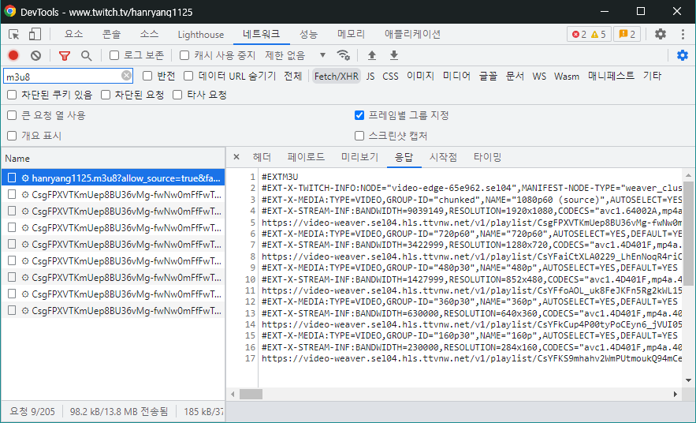Show the 페이로드 detail tab
Viewport: 696px width, 423px height.
306,157
